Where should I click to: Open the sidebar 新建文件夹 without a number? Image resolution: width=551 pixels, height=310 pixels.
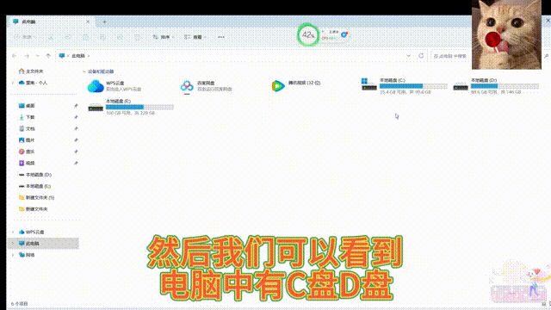coord(34,209)
